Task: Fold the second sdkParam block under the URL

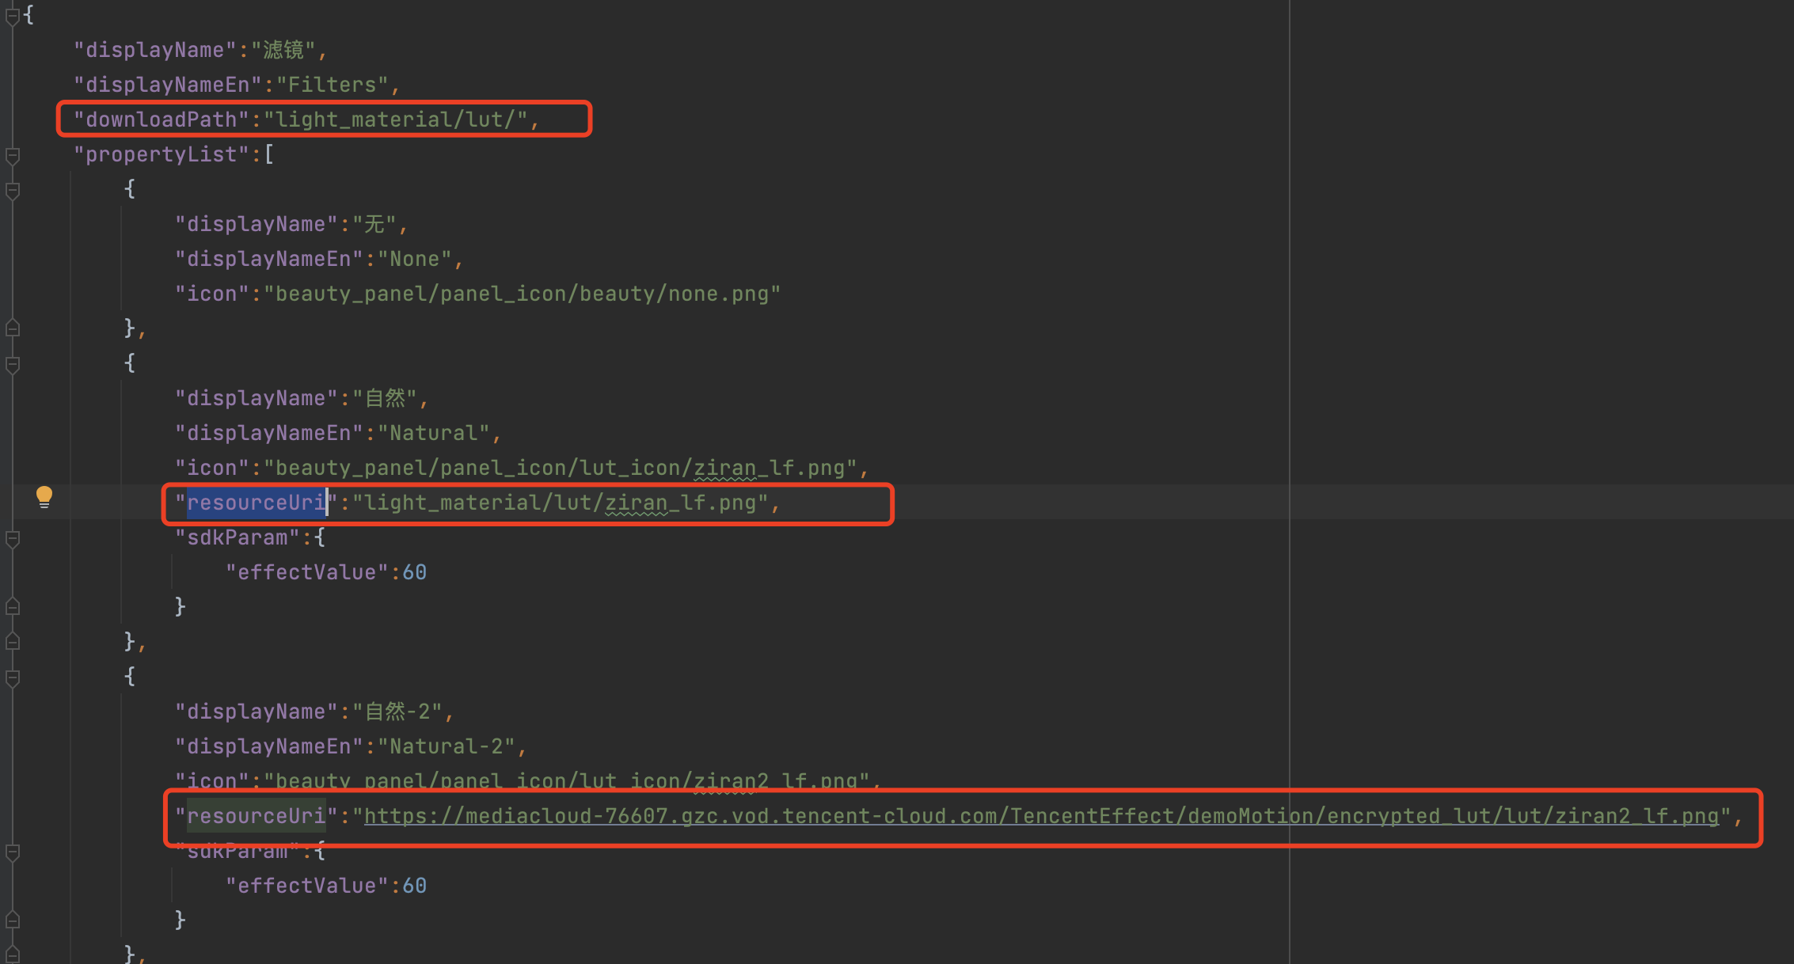Action: click(x=13, y=852)
